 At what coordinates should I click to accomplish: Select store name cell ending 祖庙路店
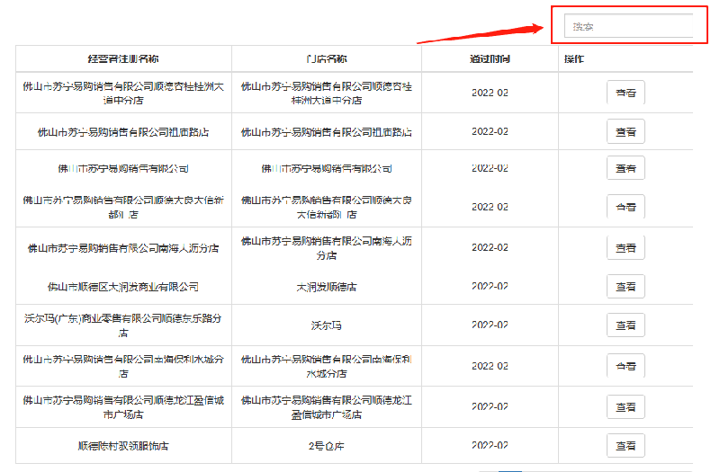(327, 132)
